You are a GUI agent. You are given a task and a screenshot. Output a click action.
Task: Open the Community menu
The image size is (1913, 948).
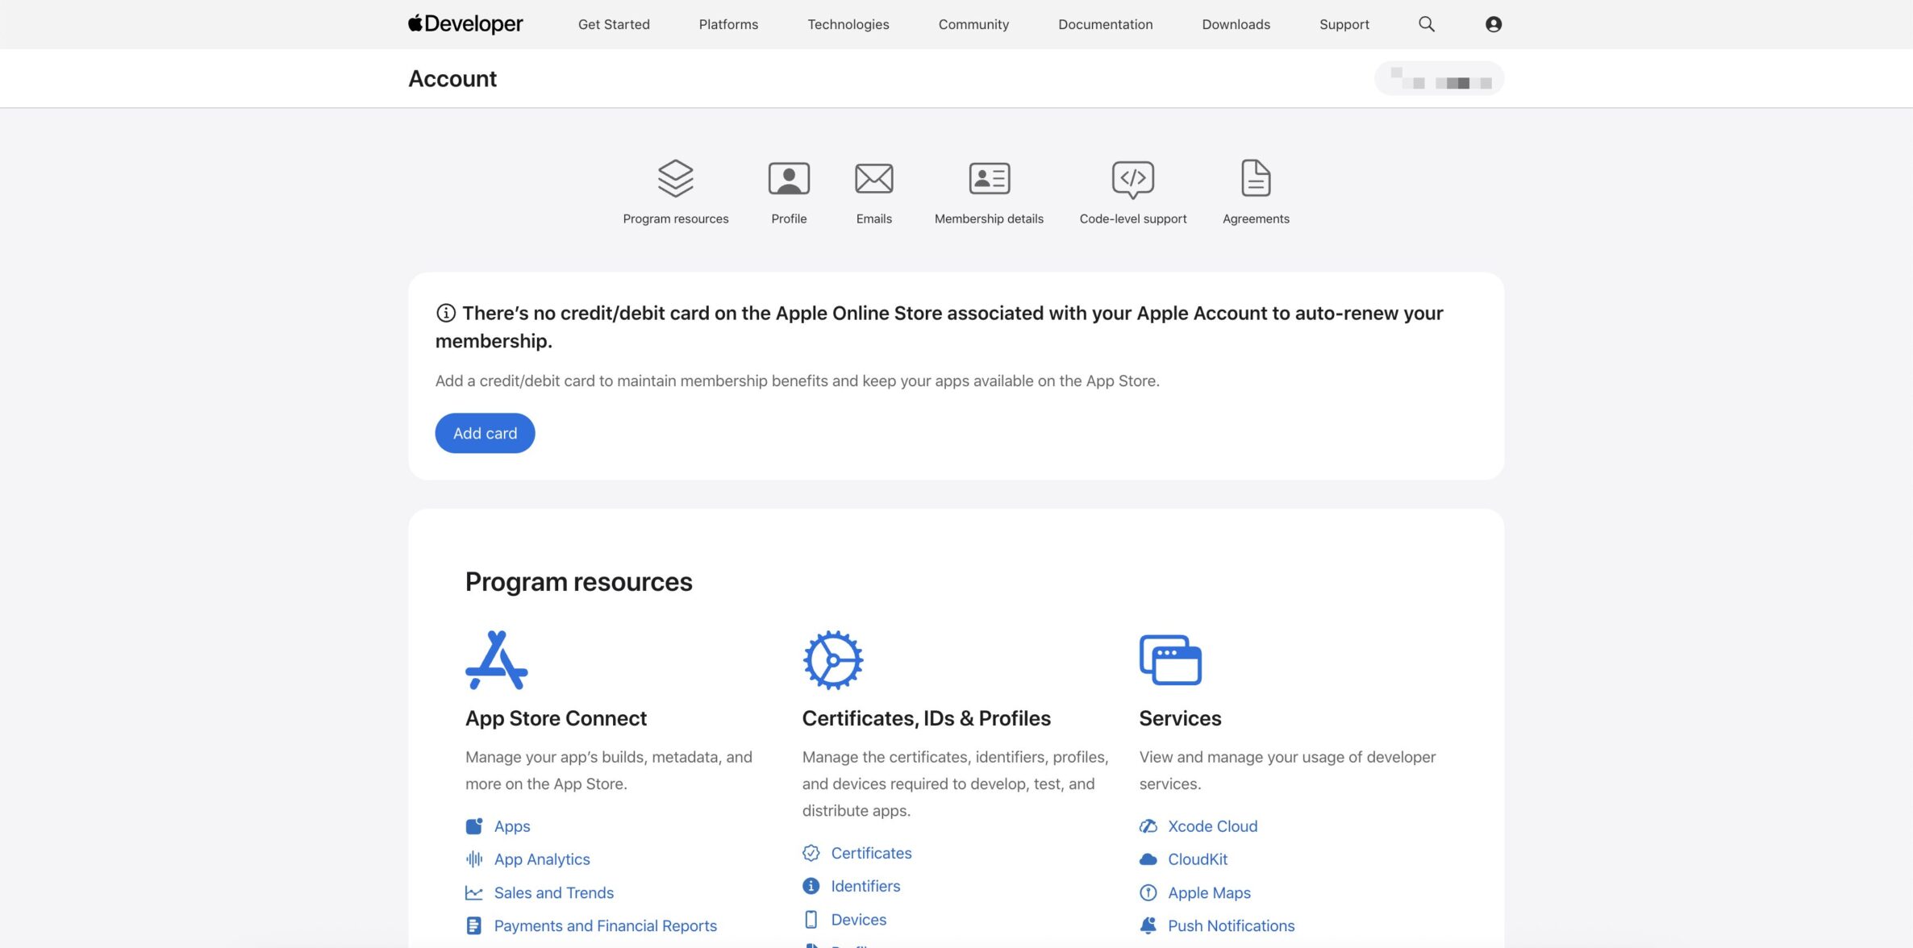pyautogui.click(x=973, y=24)
